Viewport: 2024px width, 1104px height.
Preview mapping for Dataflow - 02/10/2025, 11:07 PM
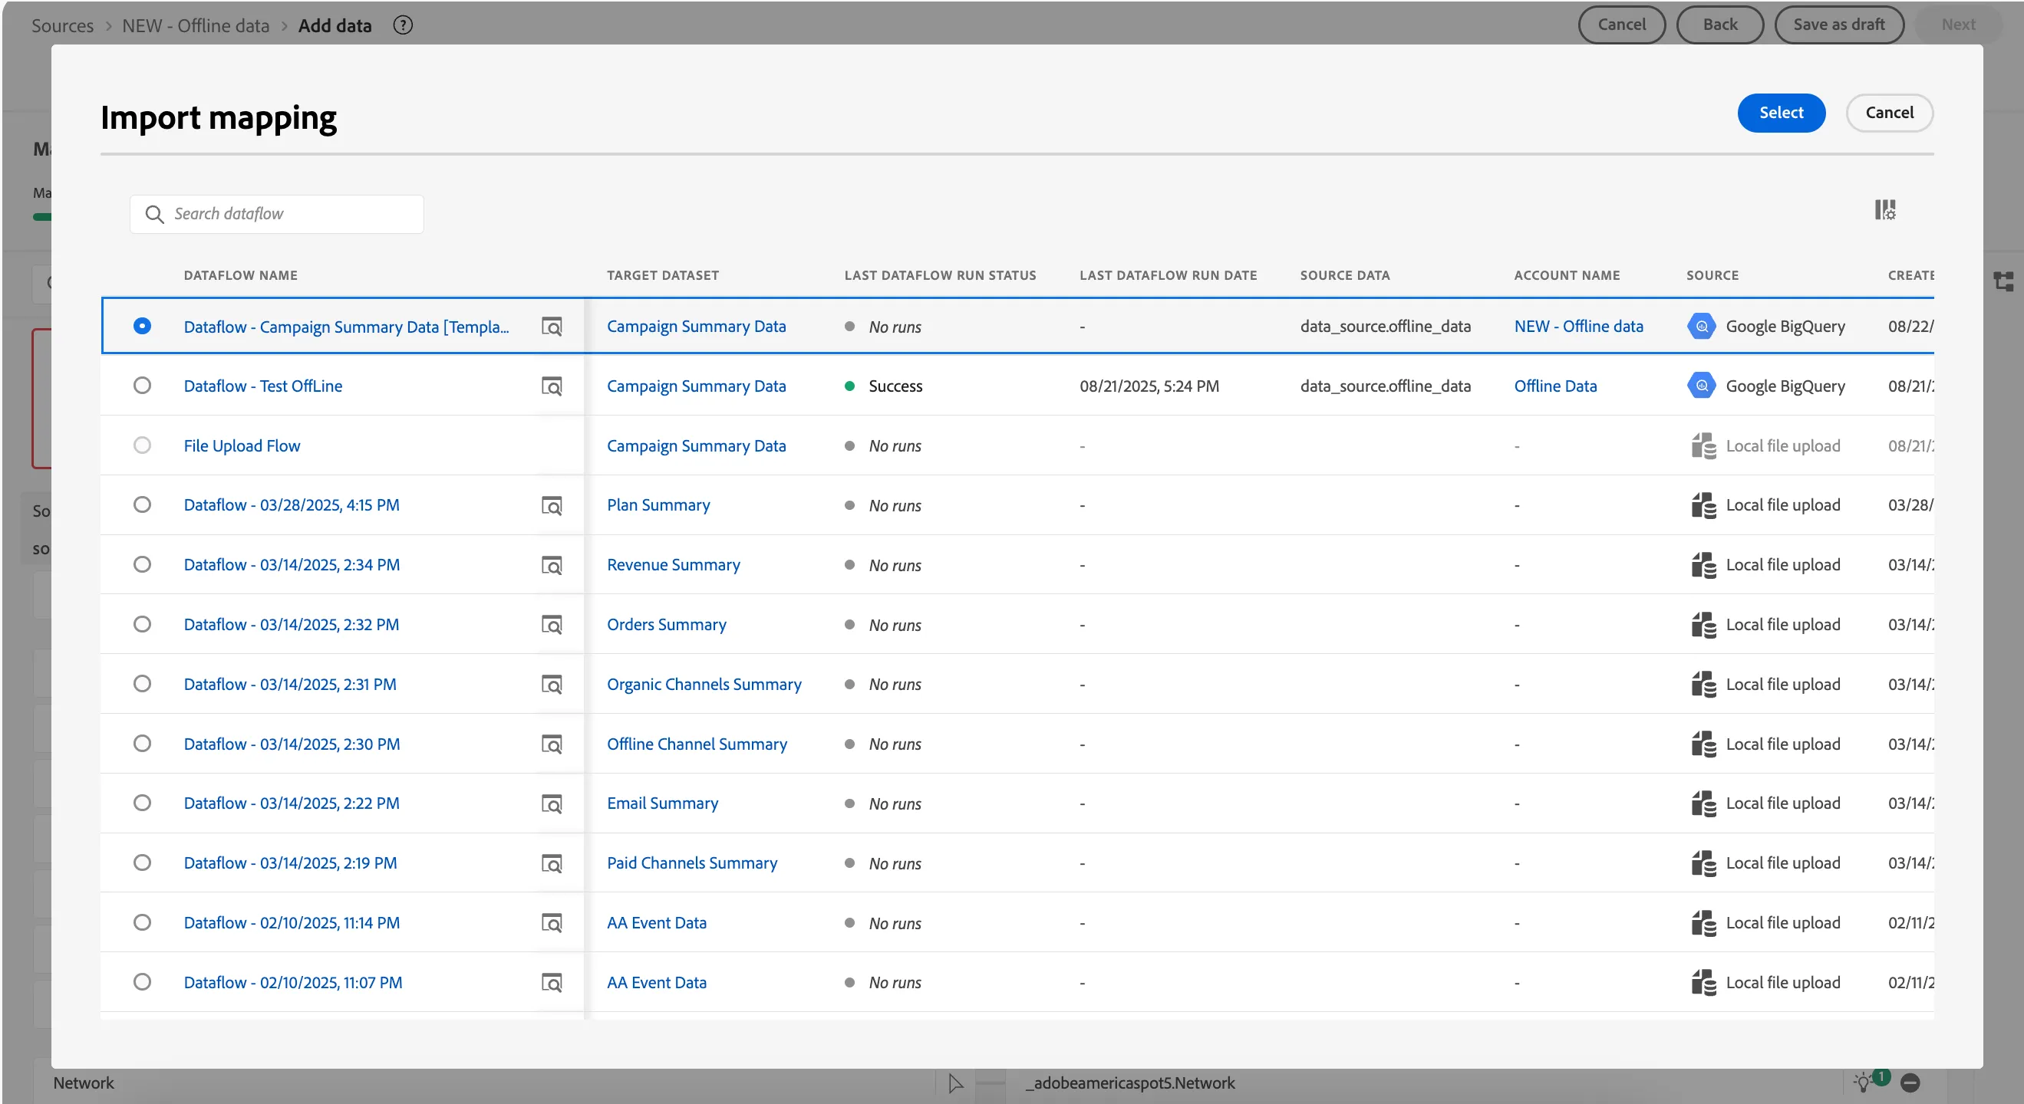(552, 983)
